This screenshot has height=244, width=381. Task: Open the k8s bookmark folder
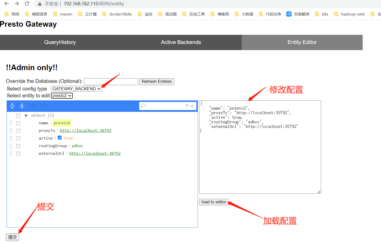pyautogui.click(x=322, y=14)
